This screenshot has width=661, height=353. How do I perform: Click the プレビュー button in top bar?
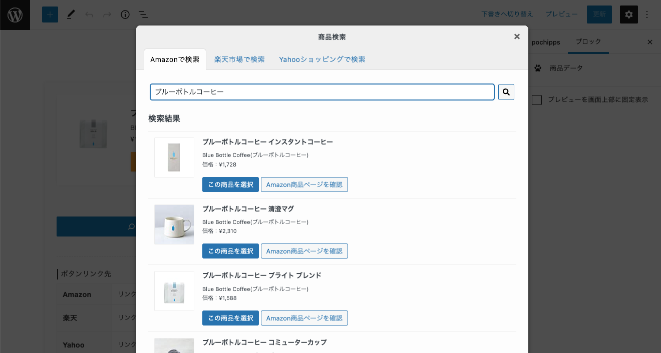pos(561,14)
